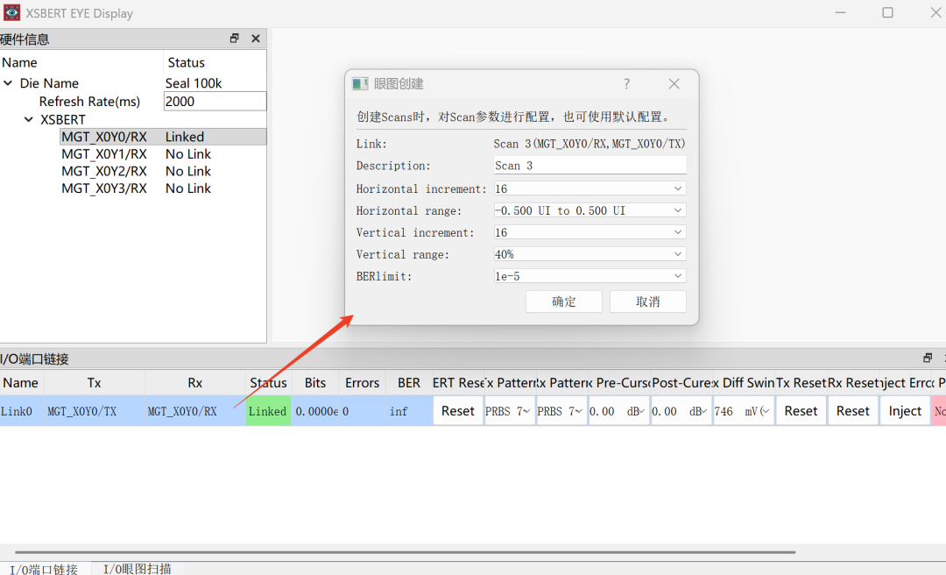This screenshot has width=946, height=575.
Task: Click the help question mark in 眼图创建 dialog
Action: click(627, 84)
